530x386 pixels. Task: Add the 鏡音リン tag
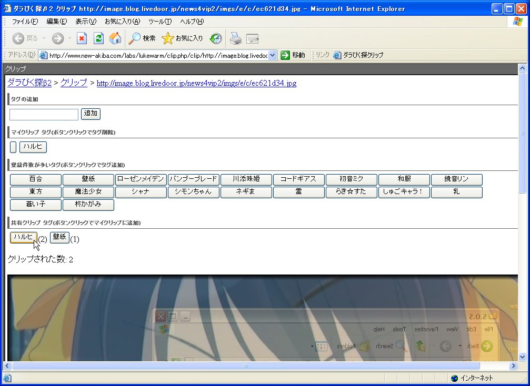[x=457, y=179]
